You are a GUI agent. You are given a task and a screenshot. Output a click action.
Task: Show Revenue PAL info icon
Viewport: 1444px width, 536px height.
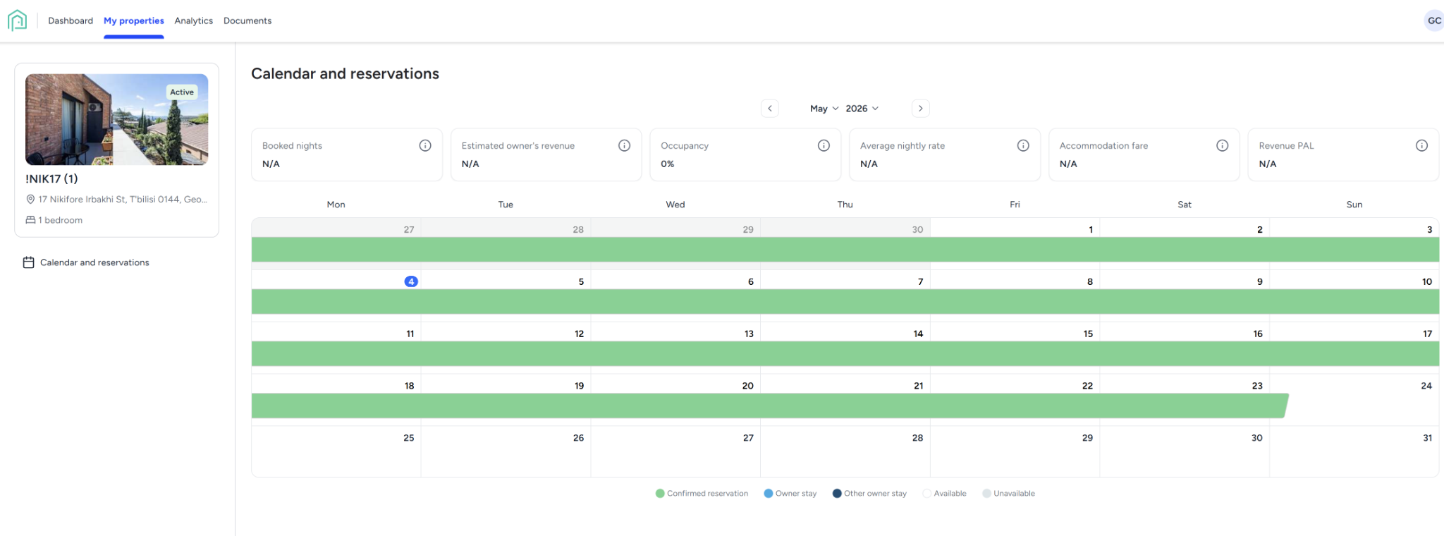pos(1422,145)
